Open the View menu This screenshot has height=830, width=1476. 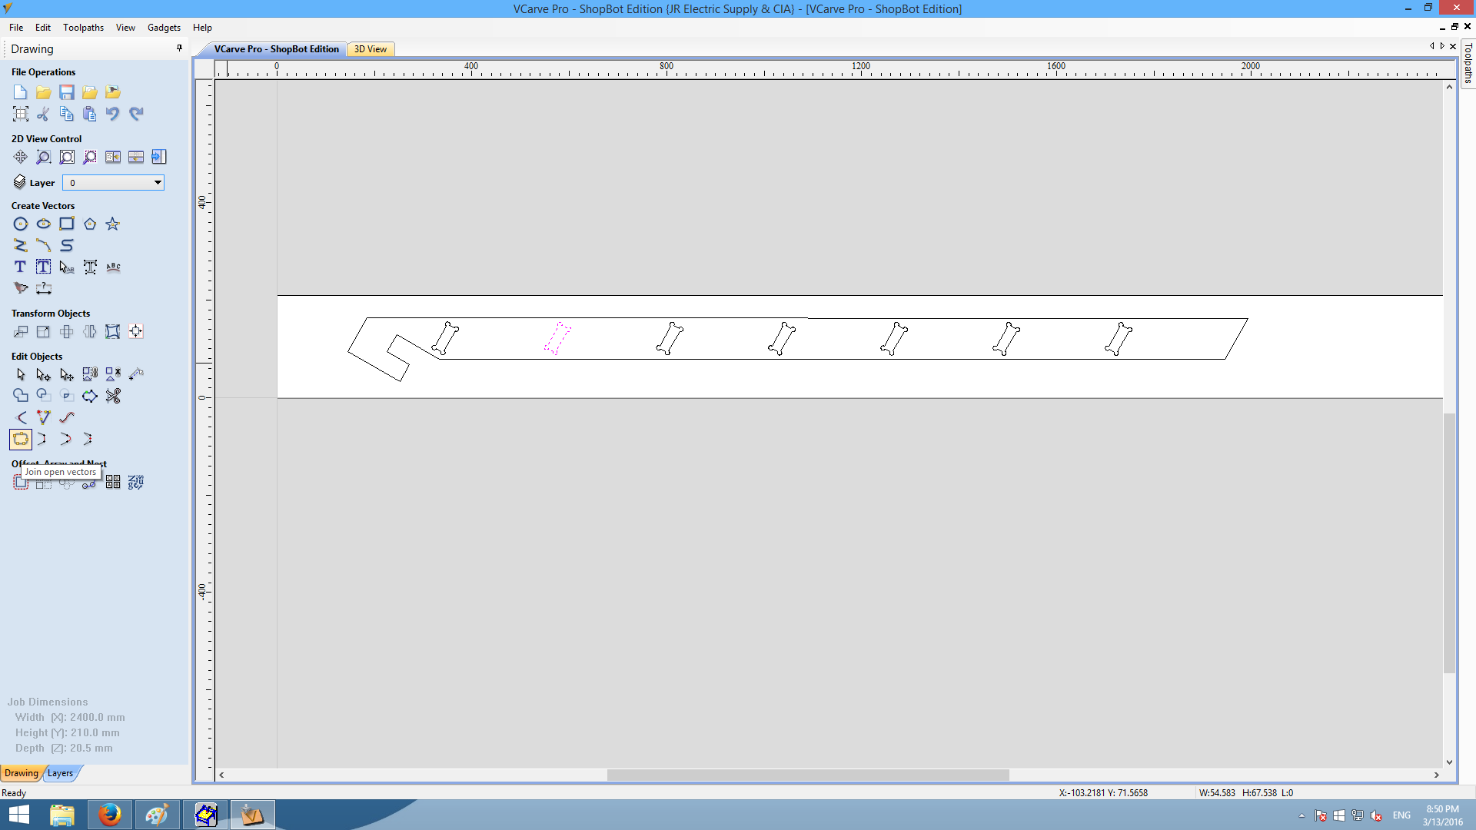[125, 28]
